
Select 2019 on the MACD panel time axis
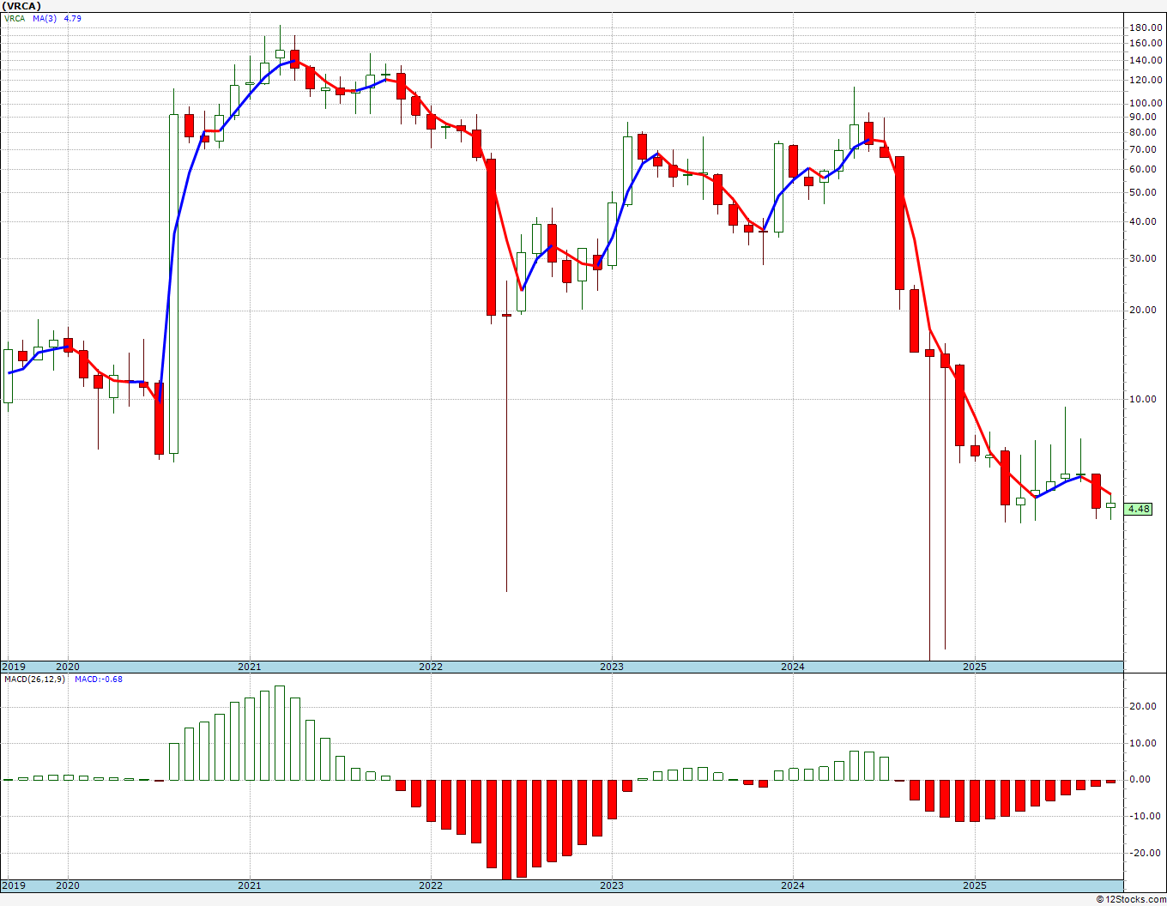click(x=13, y=885)
